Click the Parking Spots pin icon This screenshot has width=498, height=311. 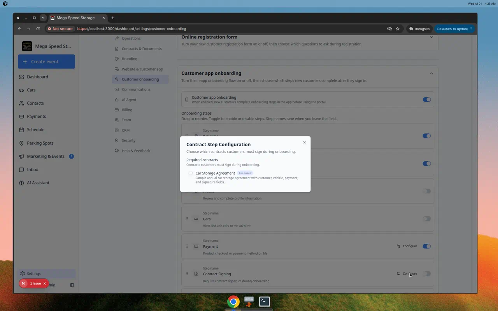coord(21,143)
